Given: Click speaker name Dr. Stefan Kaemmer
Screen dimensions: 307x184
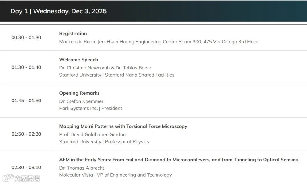Looking at the screenshot, I should (81, 101).
